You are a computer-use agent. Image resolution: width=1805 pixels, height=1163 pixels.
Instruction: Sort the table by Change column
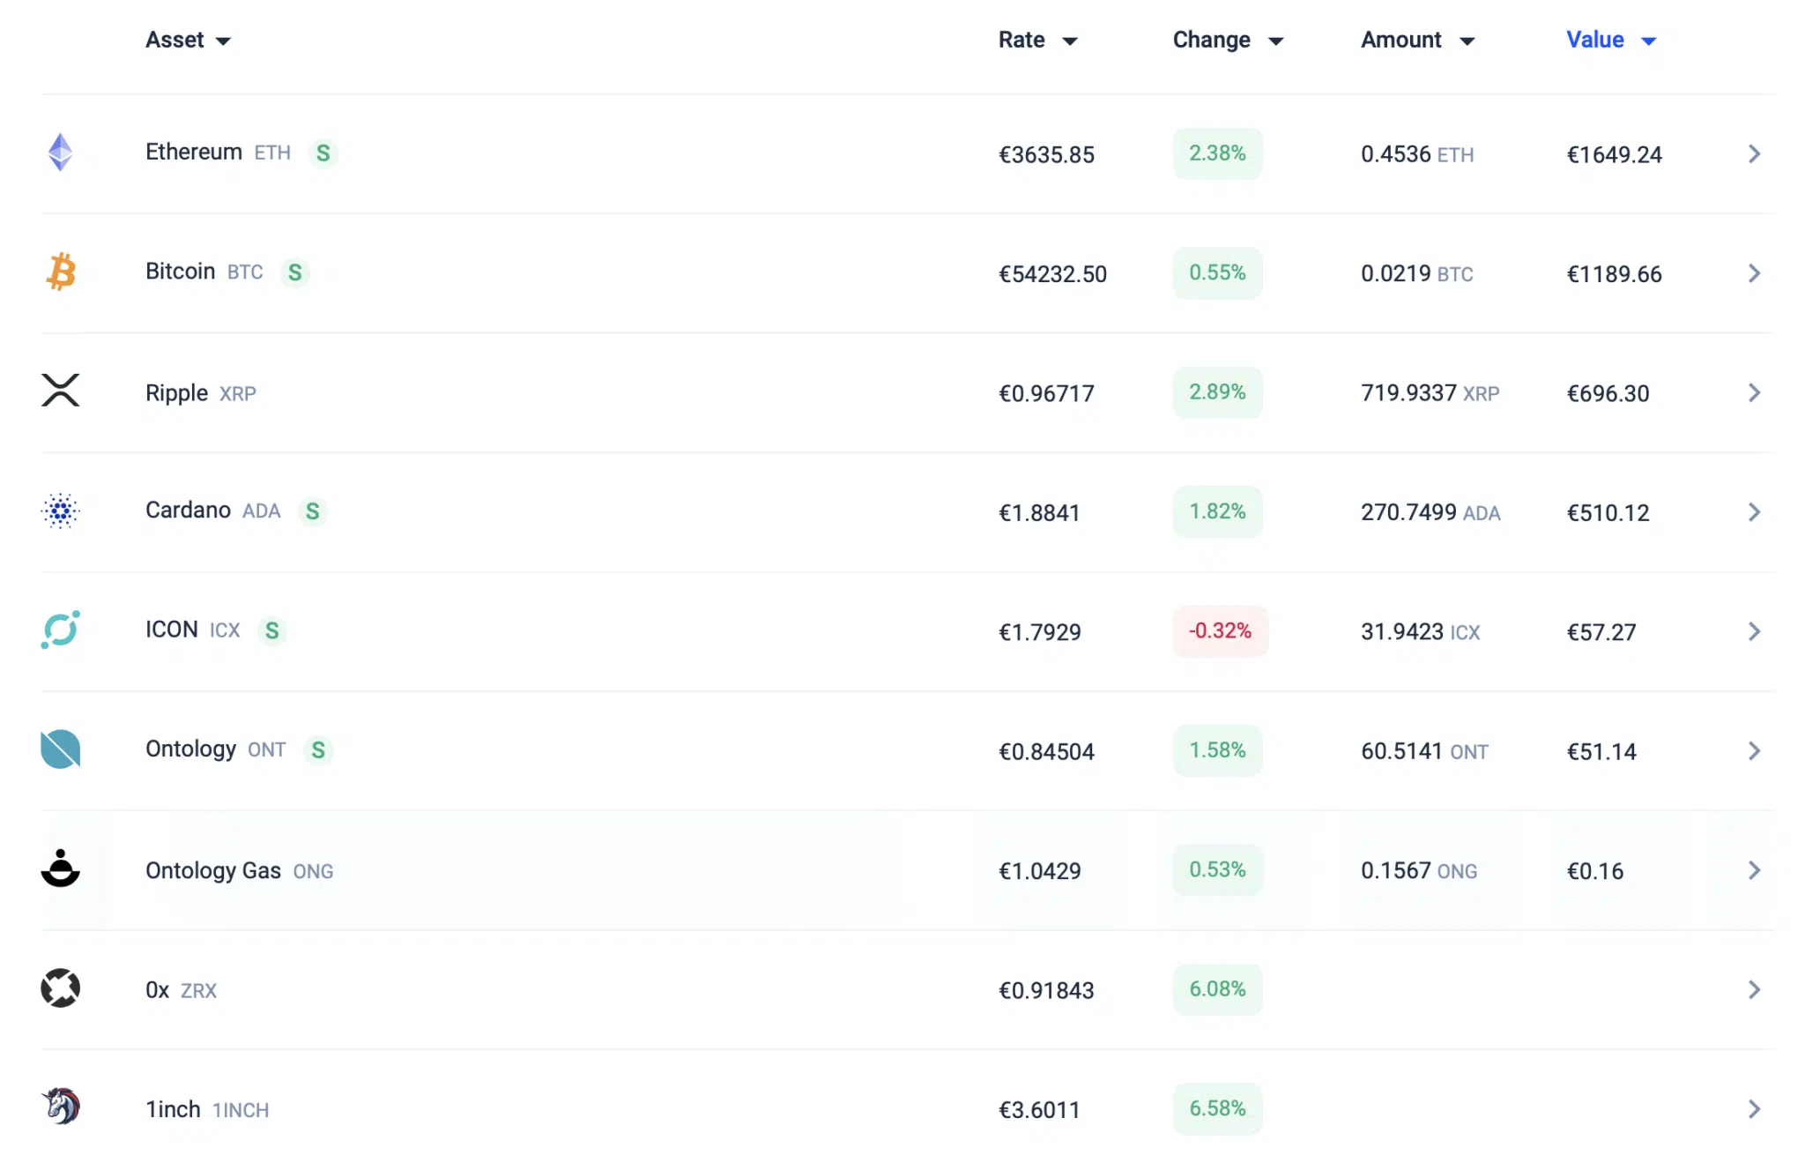(x=1228, y=40)
